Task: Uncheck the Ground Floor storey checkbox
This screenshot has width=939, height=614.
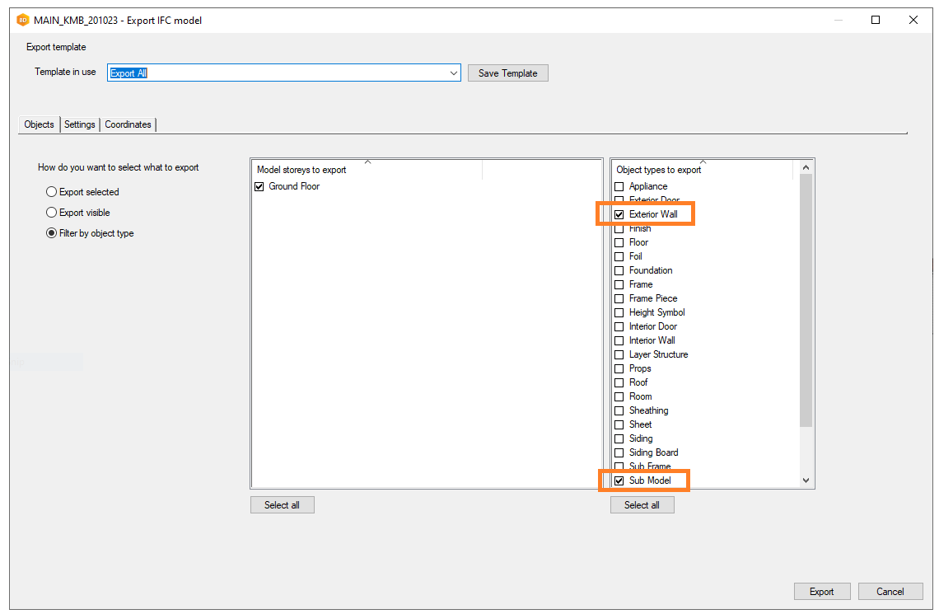Action: pyautogui.click(x=259, y=186)
